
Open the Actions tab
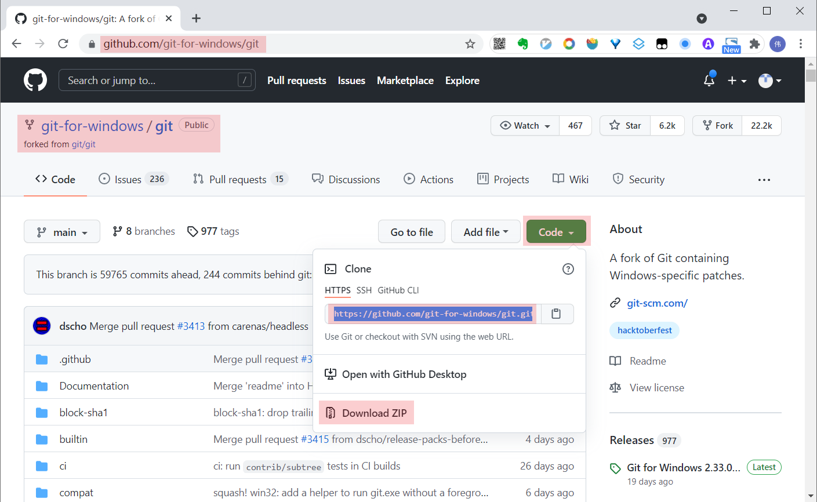[429, 180]
